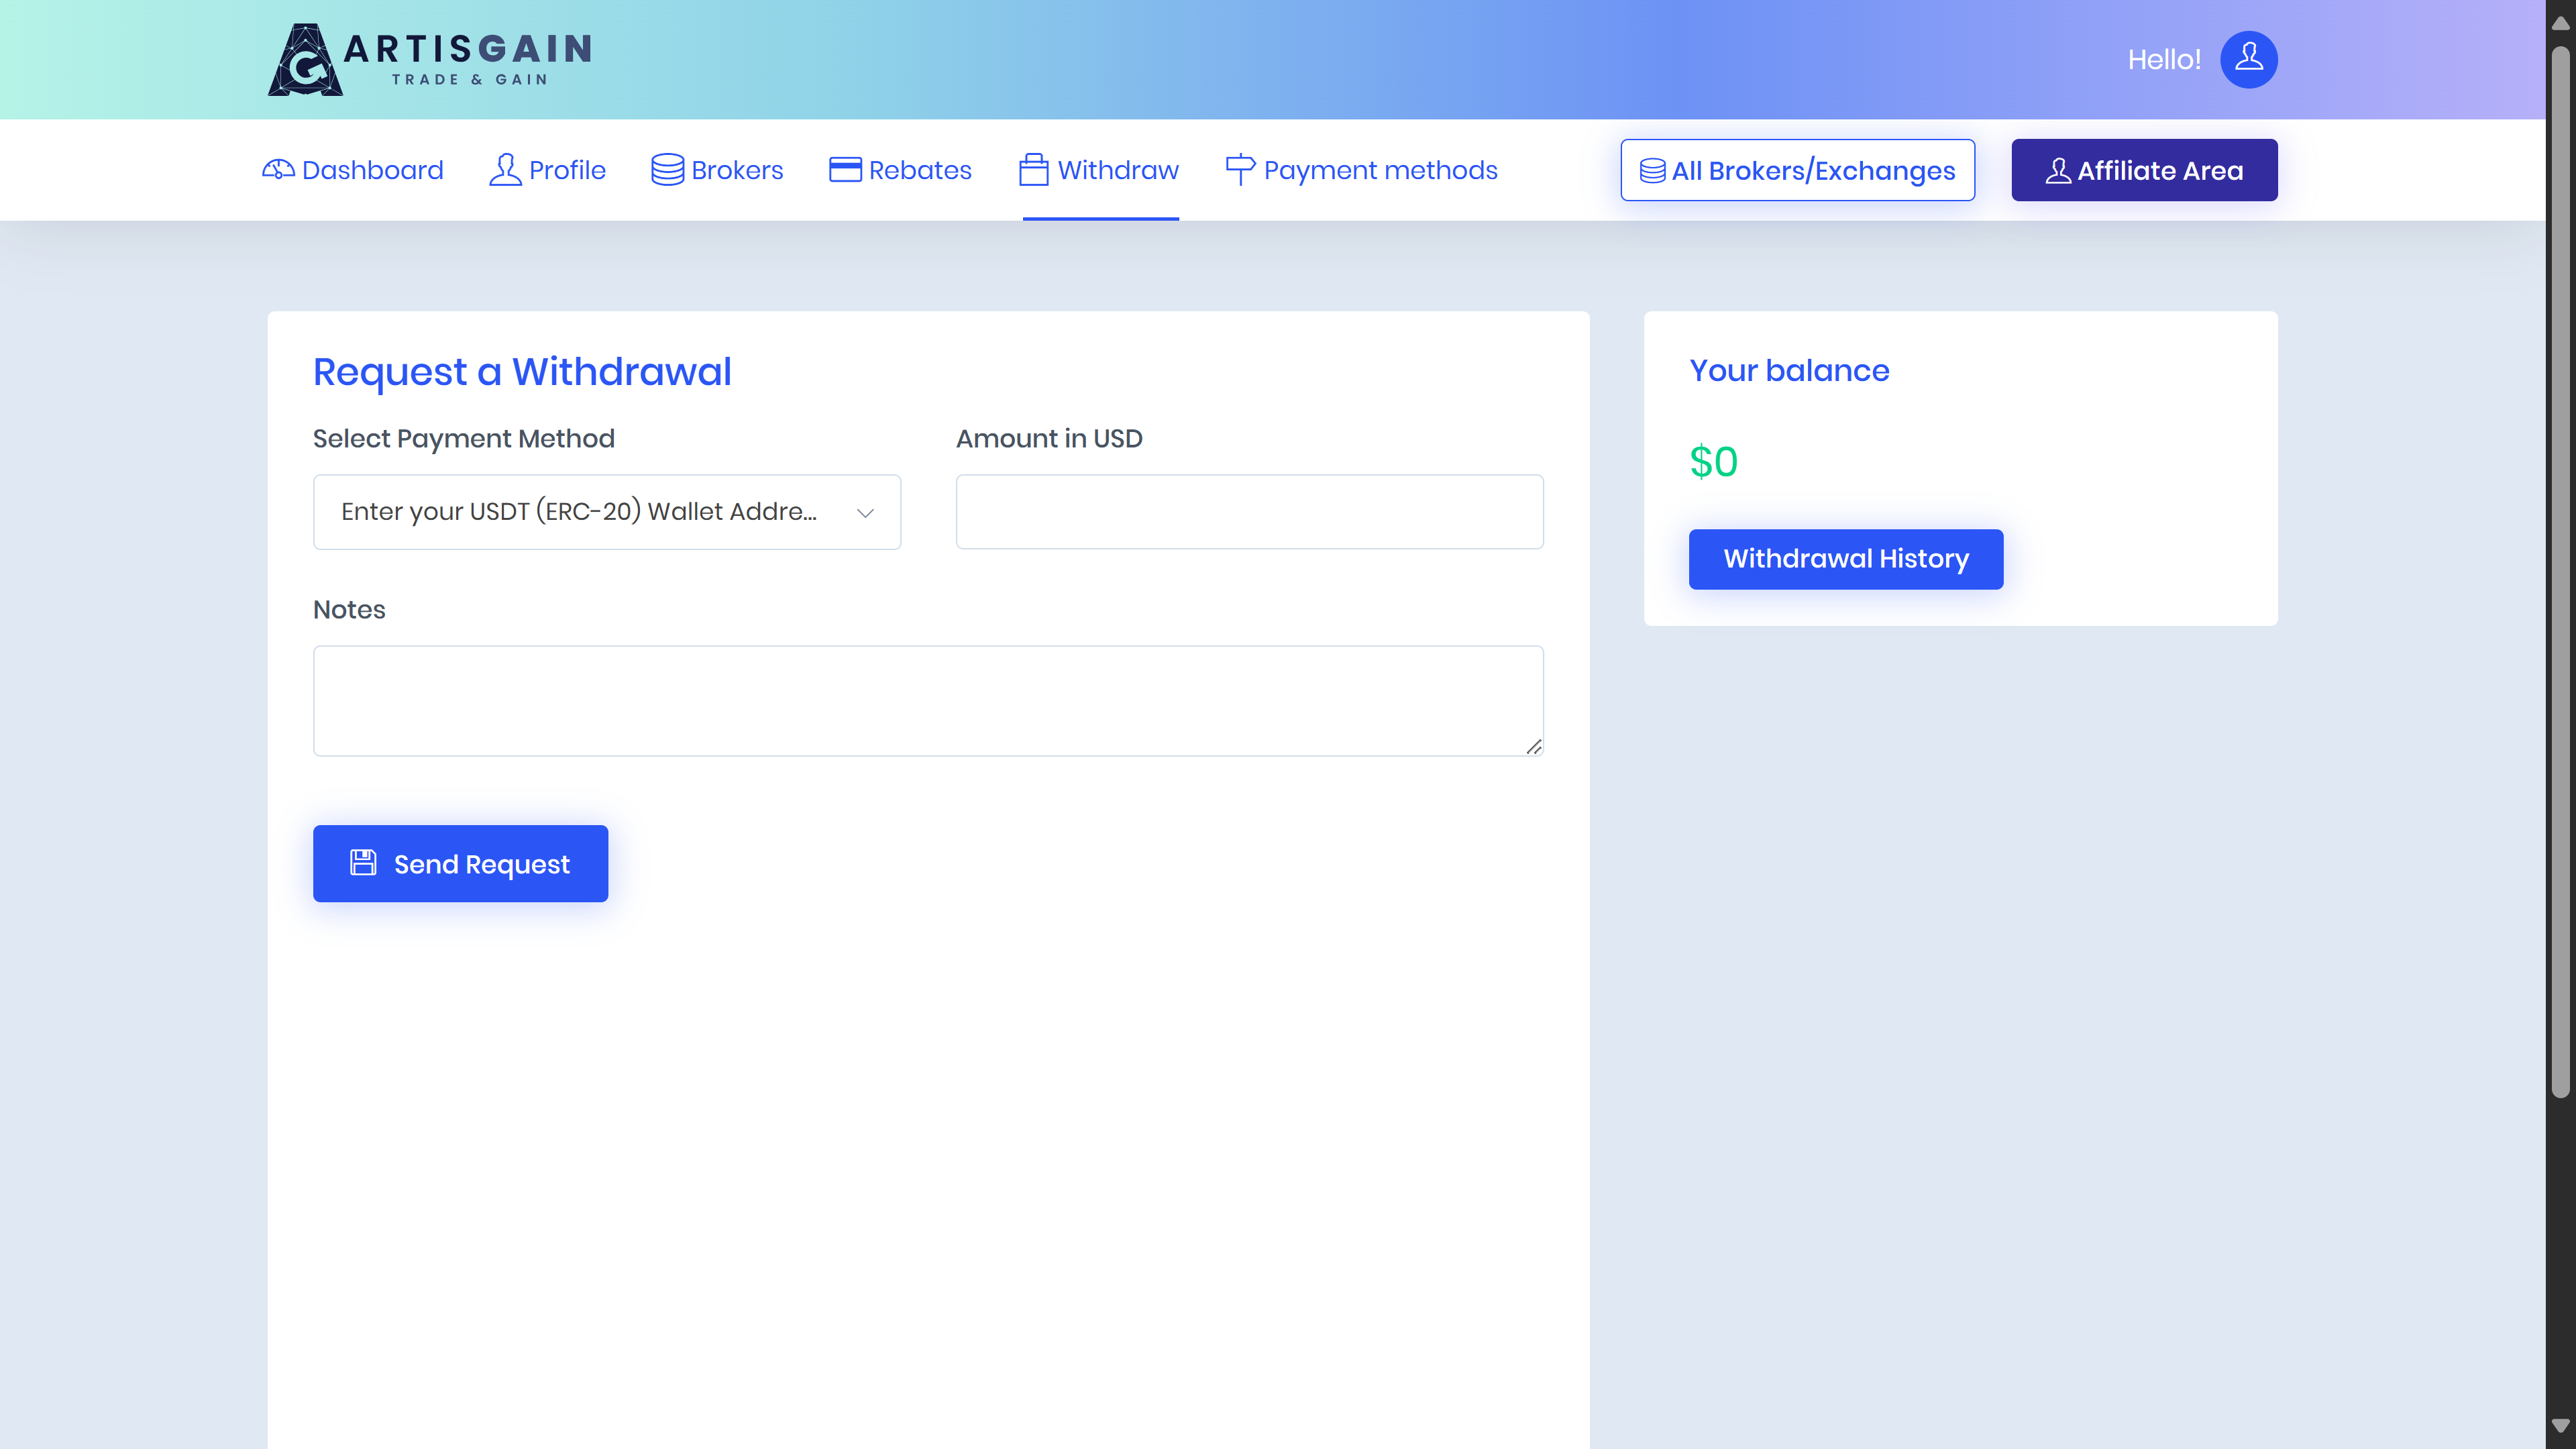The image size is (2576, 1449).
Task: Click the All Brokers/Exchanges button
Action: (x=1797, y=170)
